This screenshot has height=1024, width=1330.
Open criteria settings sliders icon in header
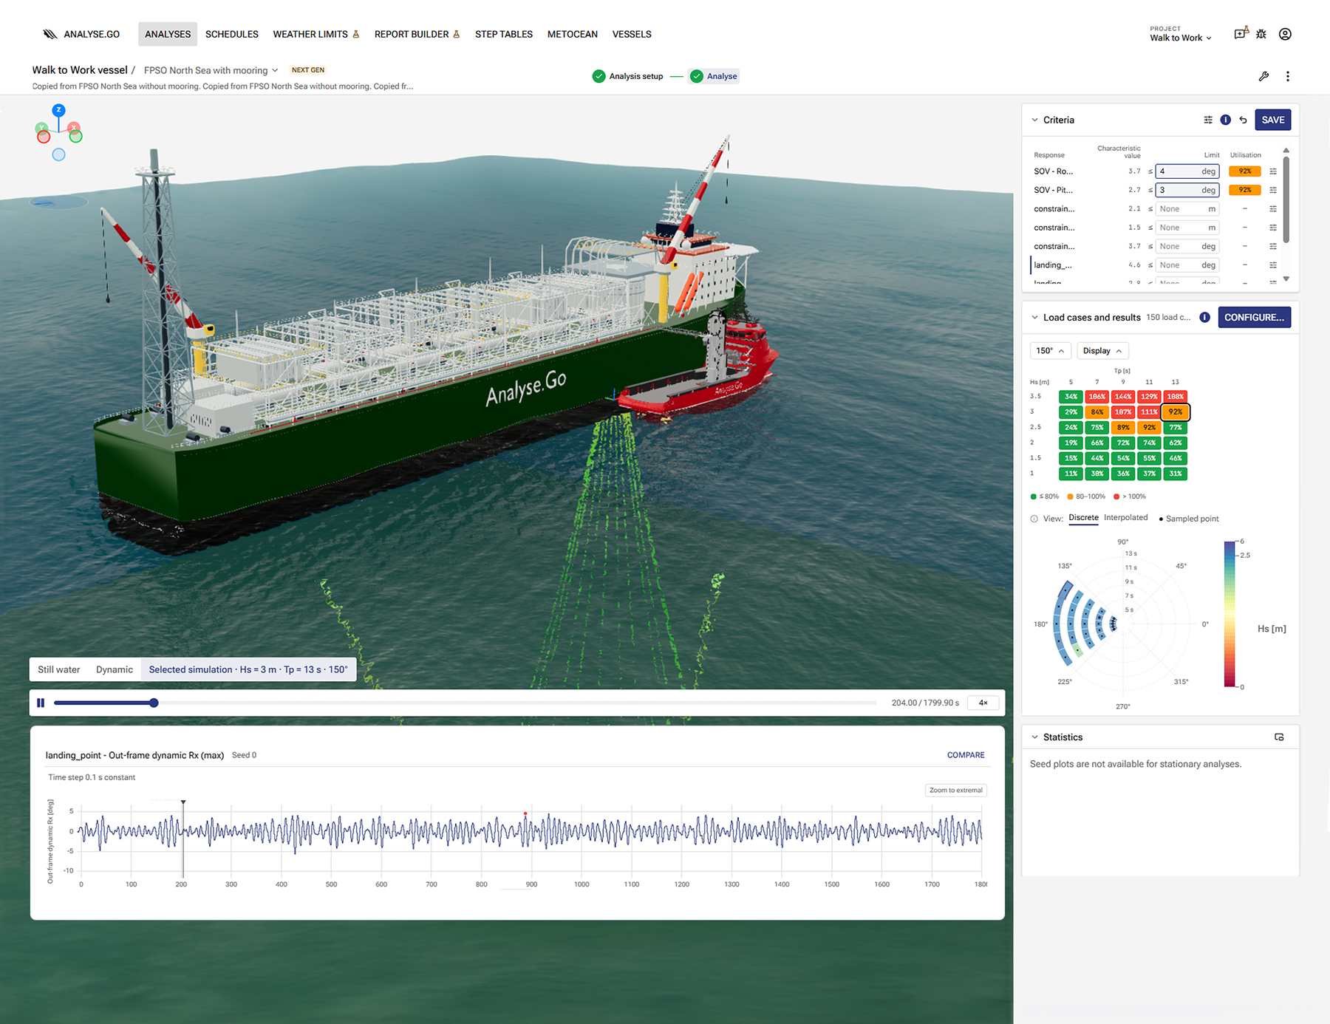coord(1208,120)
